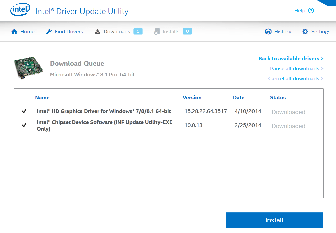This screenshot has width=336, height=233.
Task: Switch to the Find Drivers tab
Action: [x=69, y=32]
